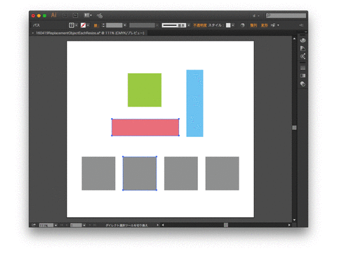Open the orange Transform panel link
Screen dimensions: 337x253
point(265,25)
